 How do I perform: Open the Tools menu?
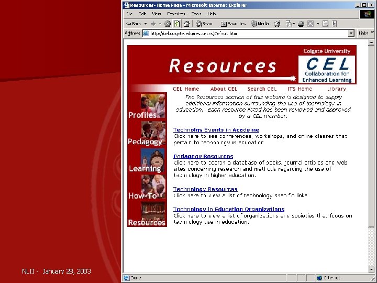(196, 14)
